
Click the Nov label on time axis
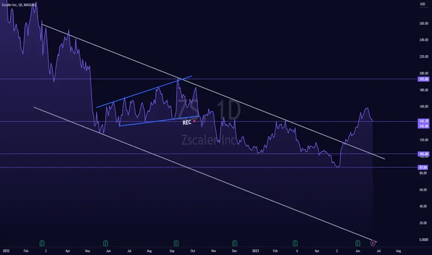pyautogui.click(x=214, y=251)
